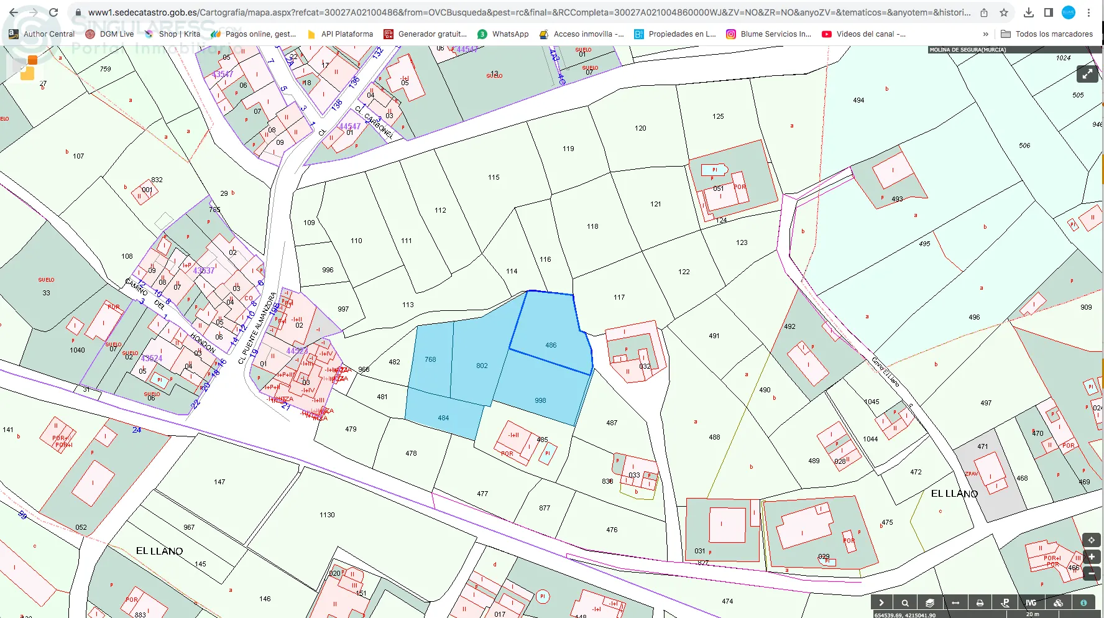Print the cadastral map
Image resolution: width=1104 pixels, height=618 pixels.
(x=980, y=602)
